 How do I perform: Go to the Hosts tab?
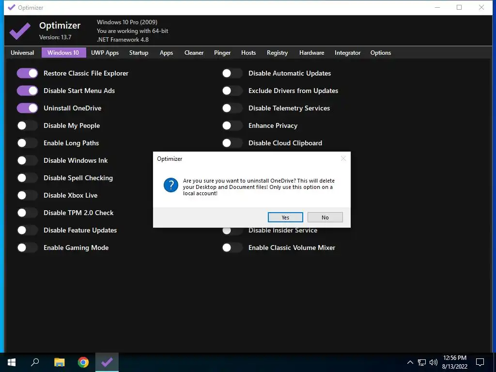coord(248,53)
